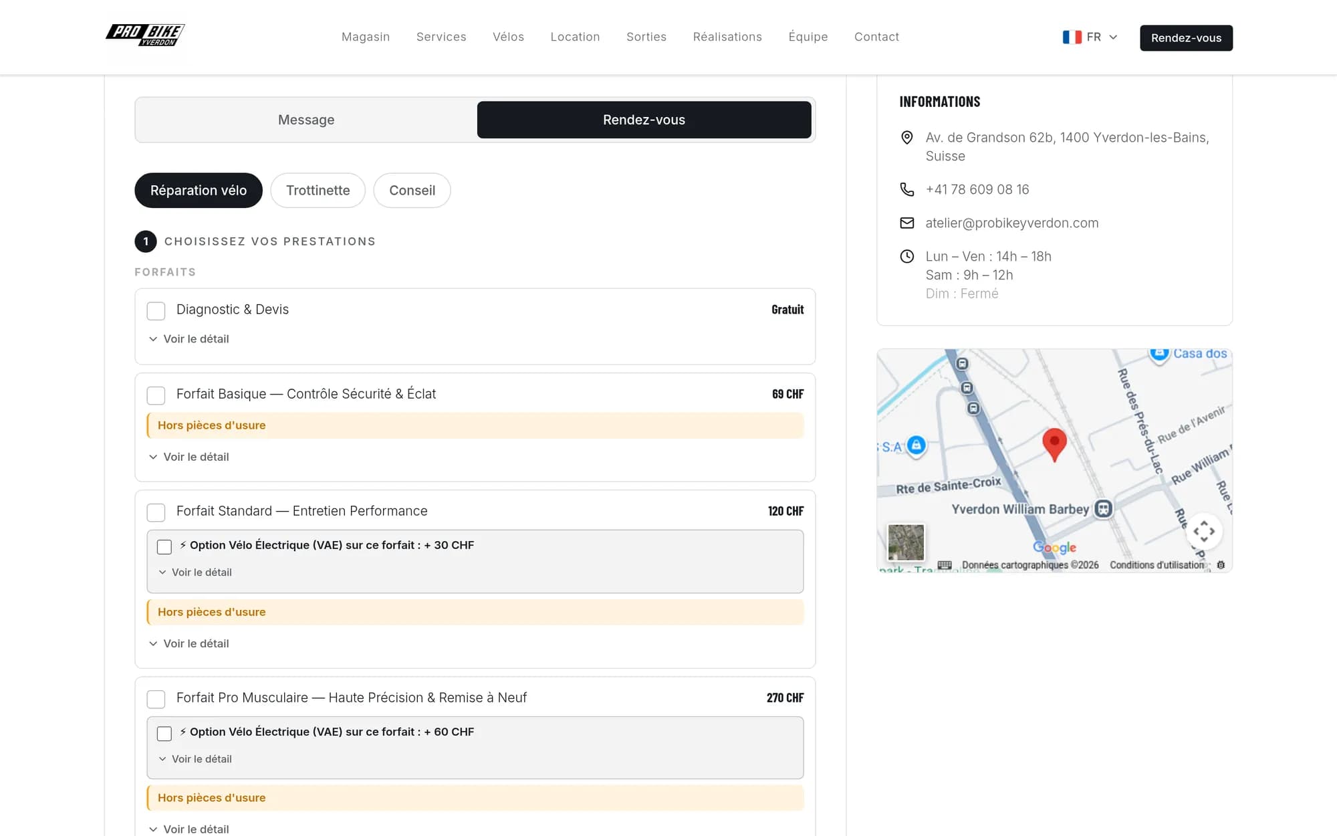Viewport: 1337px width, 836px height.
Task: Open the Contact nav item
Action: (876, 37)
